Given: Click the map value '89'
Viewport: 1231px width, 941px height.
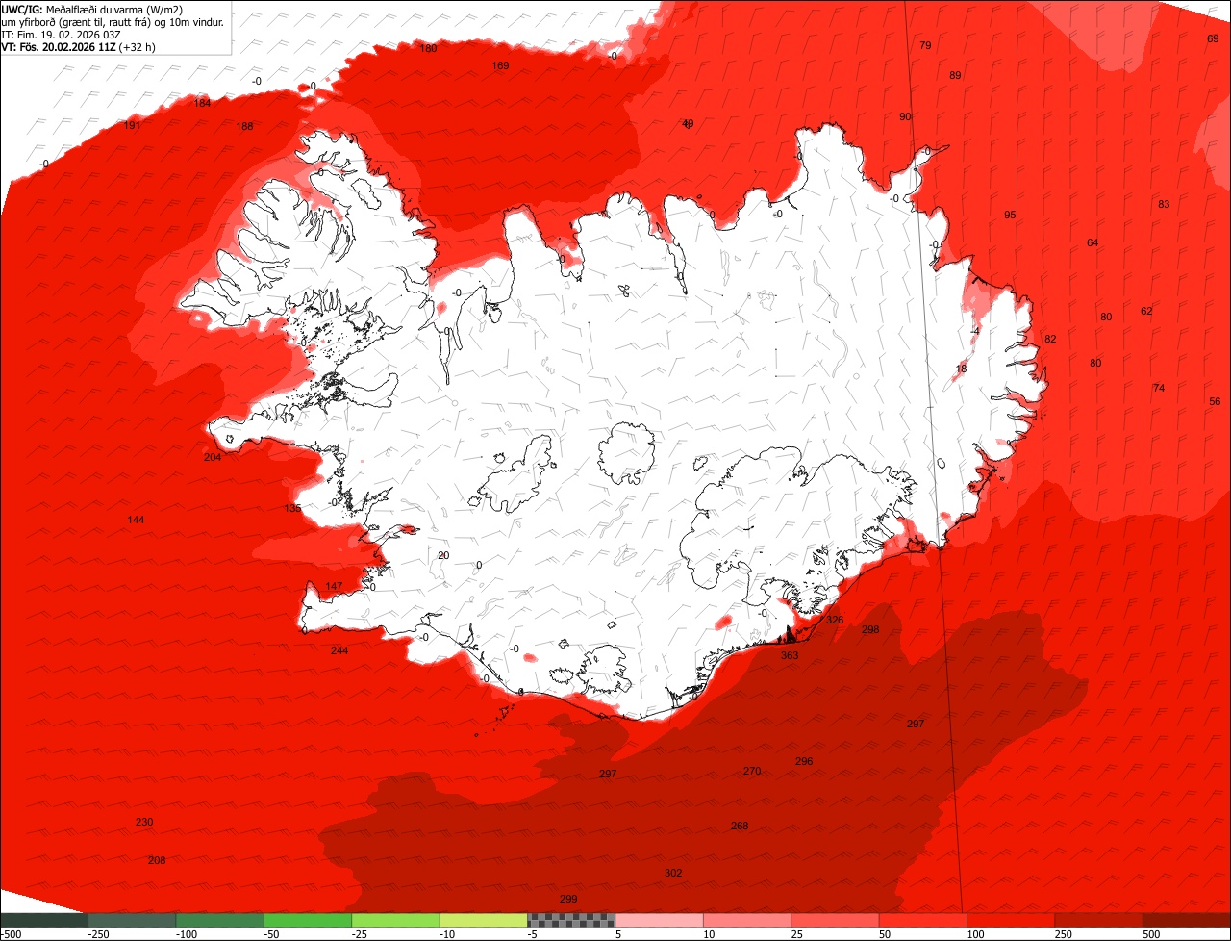Looking at the screenshot, I should [x=955, y=75].
